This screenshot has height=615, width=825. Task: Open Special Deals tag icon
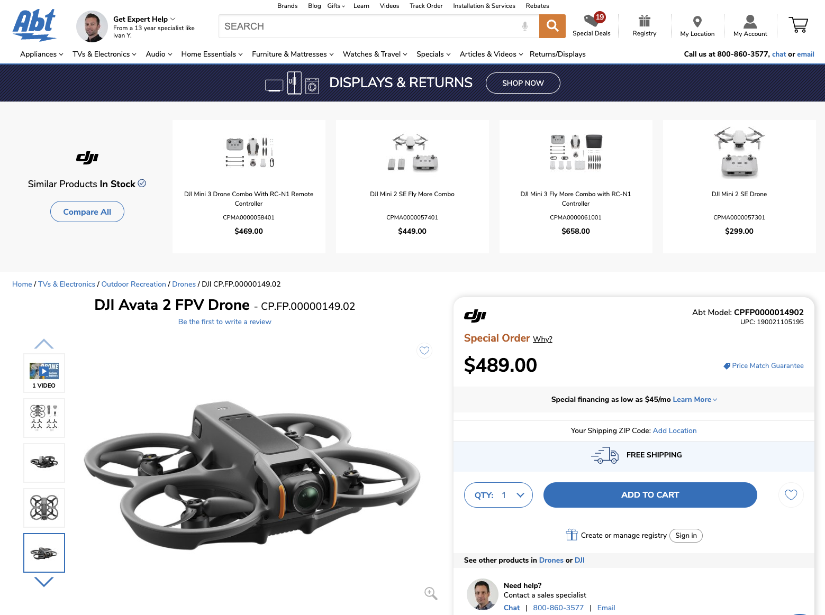click(592, 21)
